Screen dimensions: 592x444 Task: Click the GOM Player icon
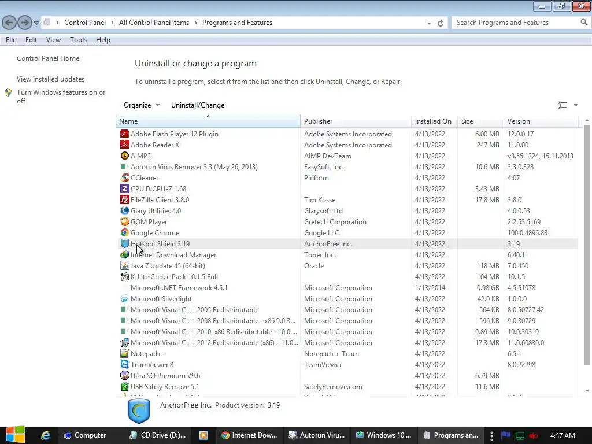(124, 222)
